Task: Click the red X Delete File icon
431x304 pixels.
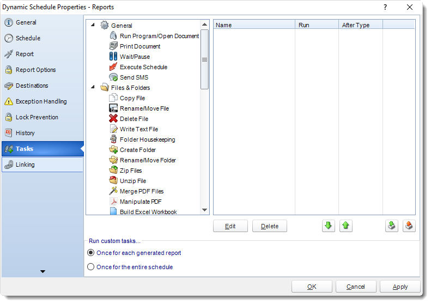Action: tap(113, 118)
